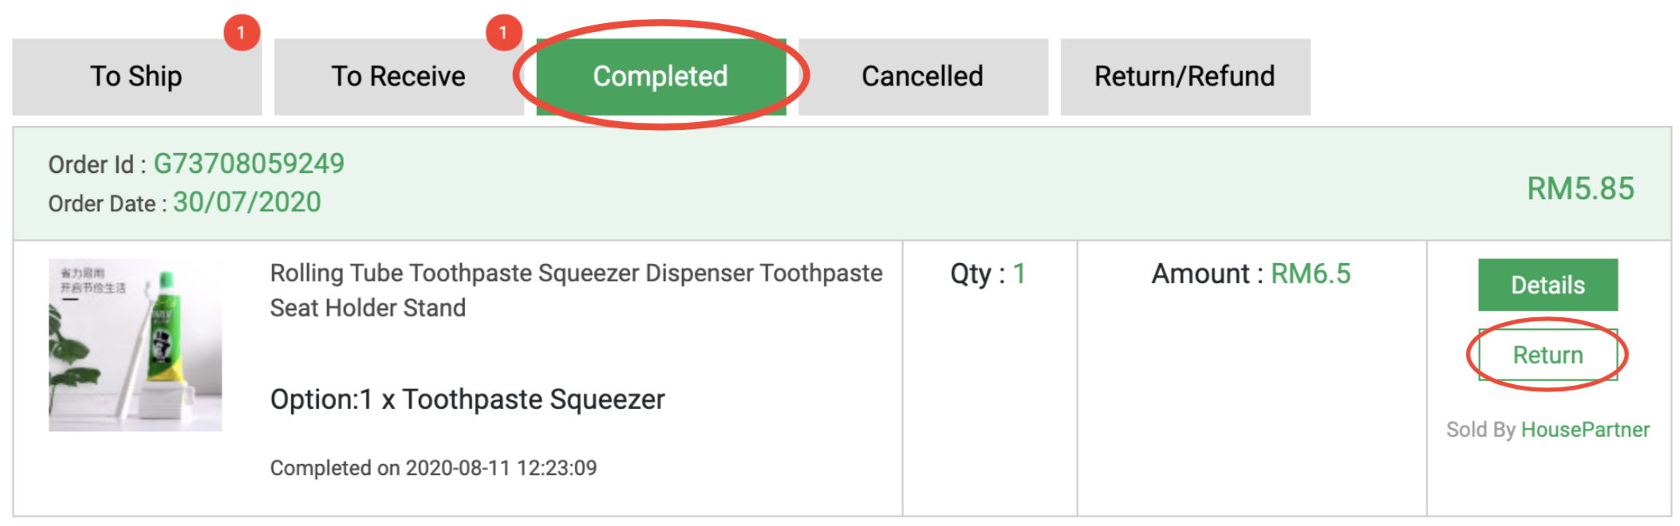Open the Cancelled orders tab
This screenshot has height=526, width=1680.
923,77
